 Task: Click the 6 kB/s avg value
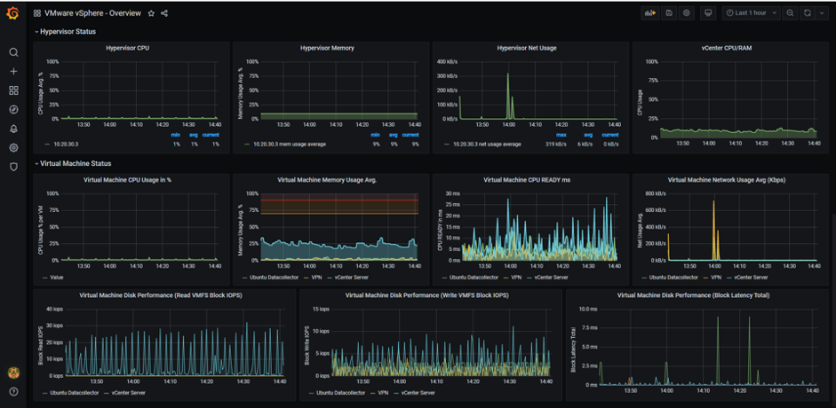pyautogui.click(x=585, y=144)
